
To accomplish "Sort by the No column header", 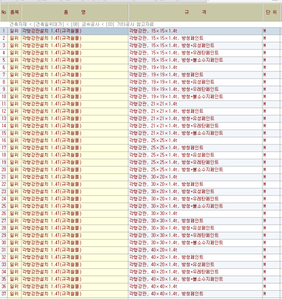I will (4, 12).
